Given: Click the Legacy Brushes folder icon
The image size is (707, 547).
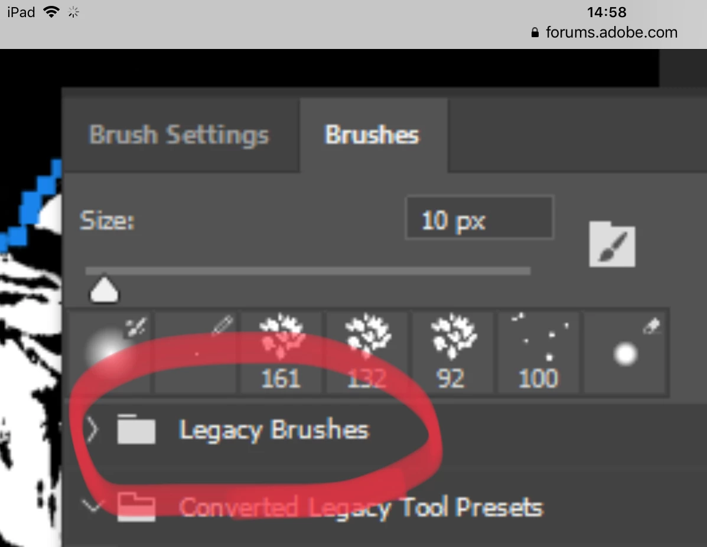Looking at the screenshot, I should point(136,430).
